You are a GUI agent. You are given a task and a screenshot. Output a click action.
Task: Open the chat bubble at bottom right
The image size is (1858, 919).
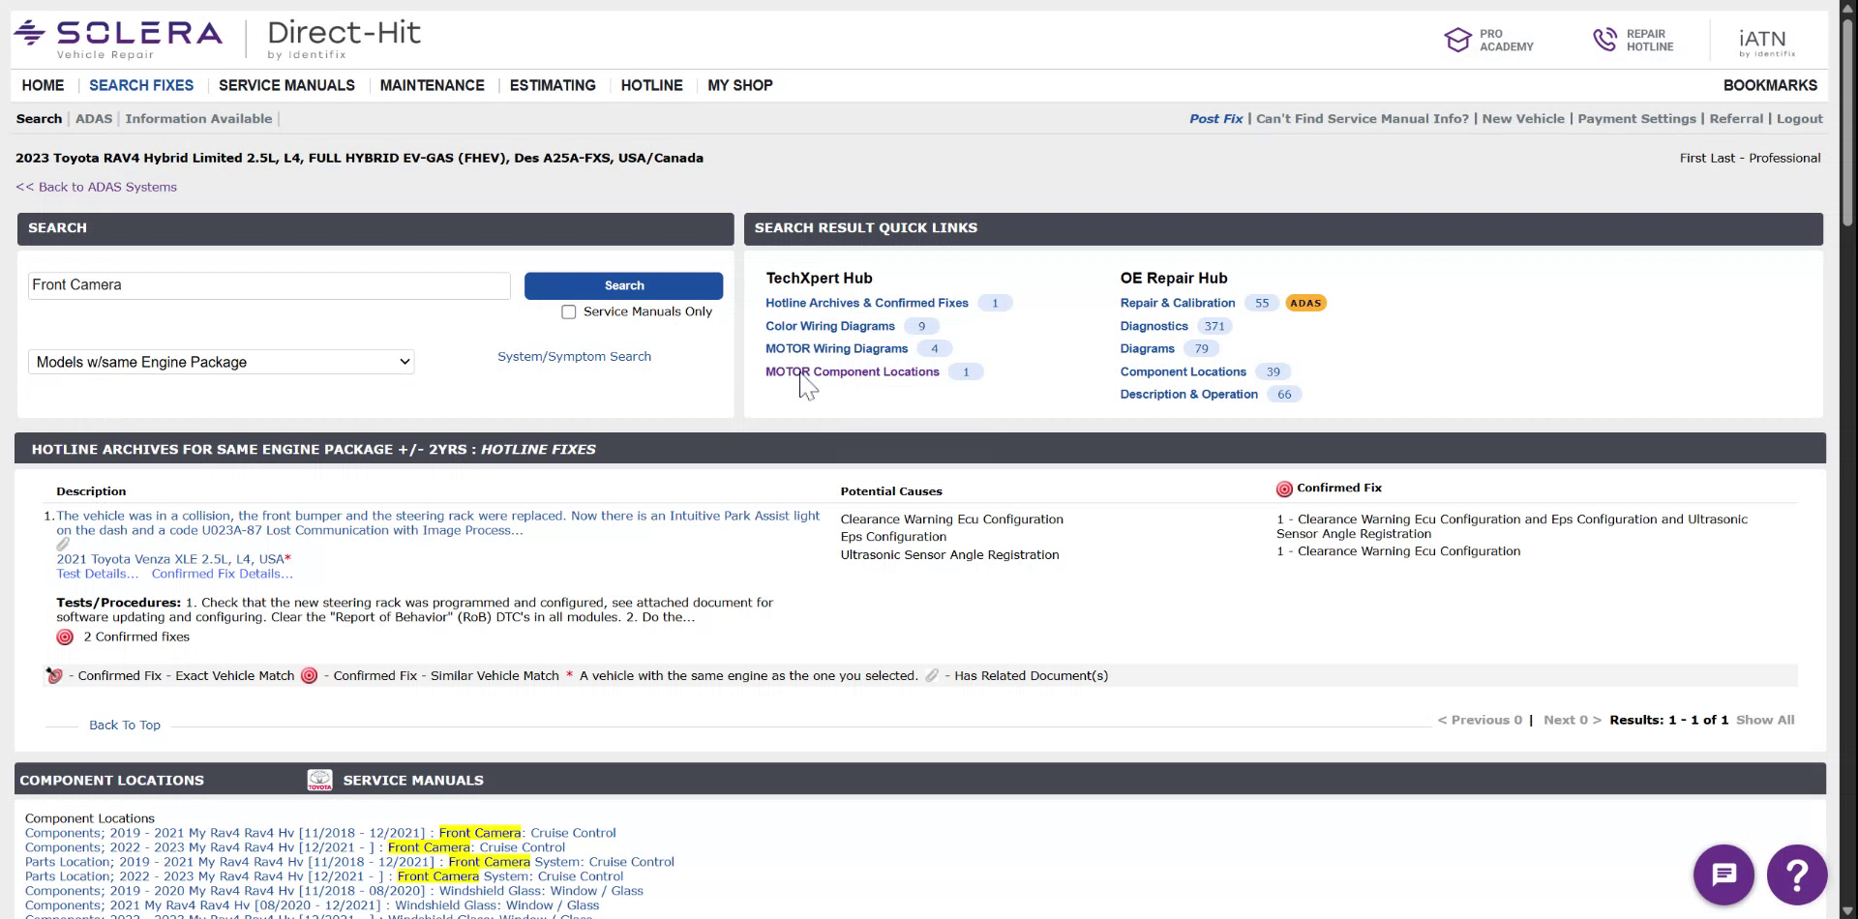[1723, 874]
